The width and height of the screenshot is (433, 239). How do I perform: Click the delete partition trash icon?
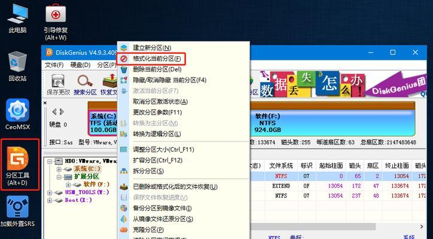pos(124,69)
